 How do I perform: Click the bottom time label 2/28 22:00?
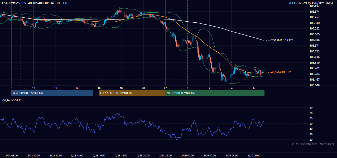pos(166,156)
